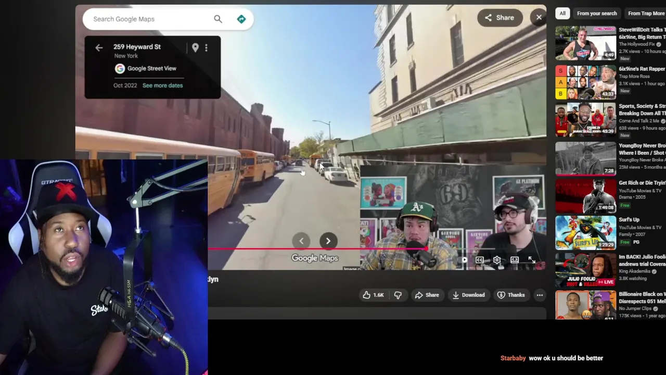Click 'Surf's Up' video title

pyautogui.click(x=629, y=220)
